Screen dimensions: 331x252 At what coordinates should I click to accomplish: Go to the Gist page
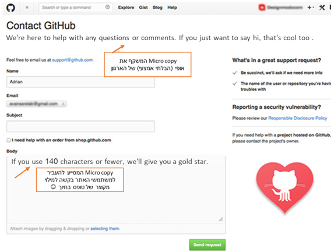pyautogui.click(x=143, y=8)
